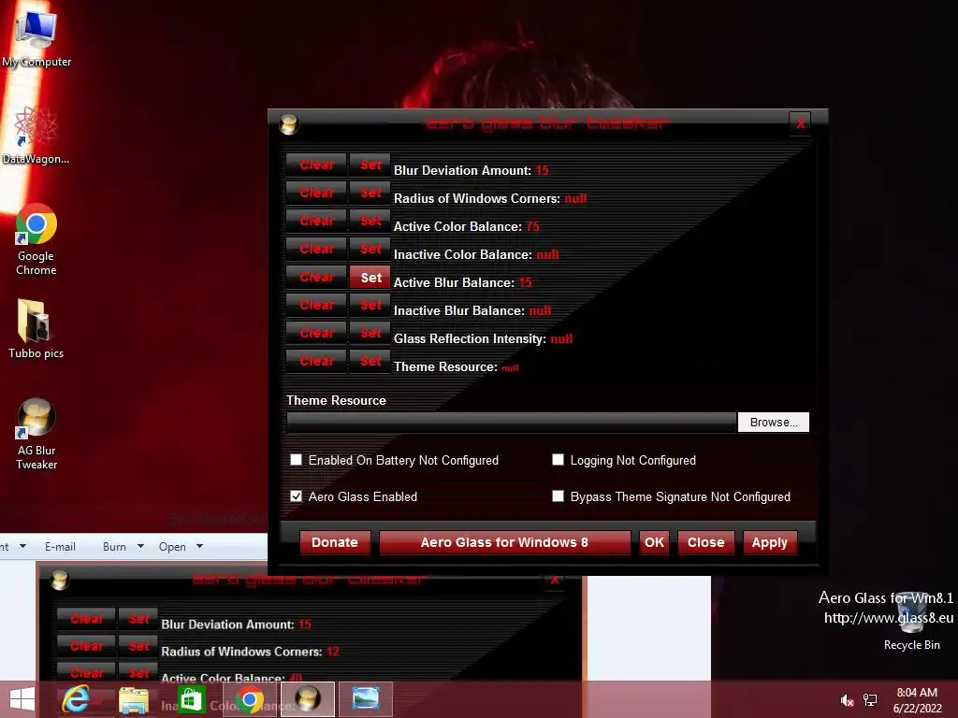Screen dimensions: 958x718
Task: Open the Recycle Bin icon
Action: [x=911, y=621]
